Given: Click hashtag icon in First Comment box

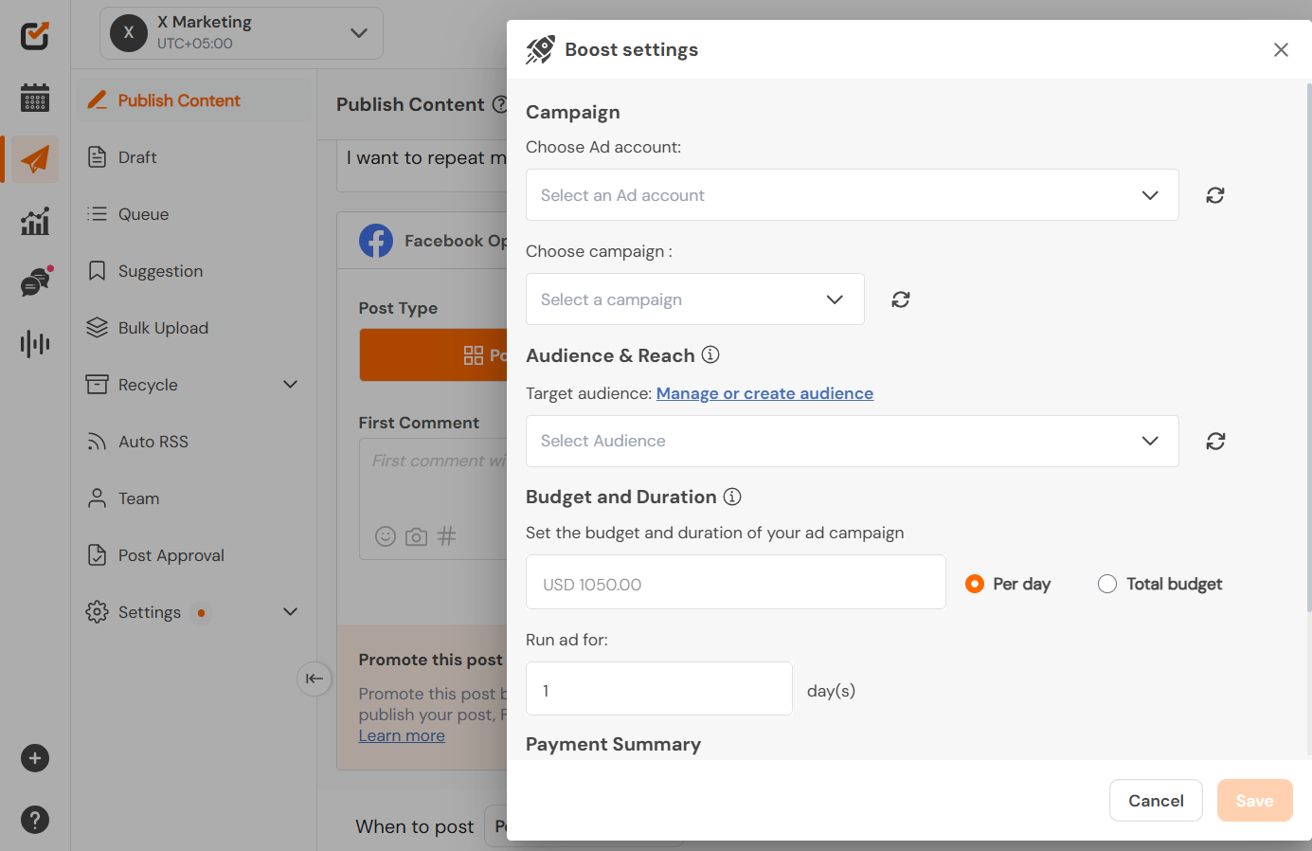Looking at the screenshot, I should pos(447,536).
